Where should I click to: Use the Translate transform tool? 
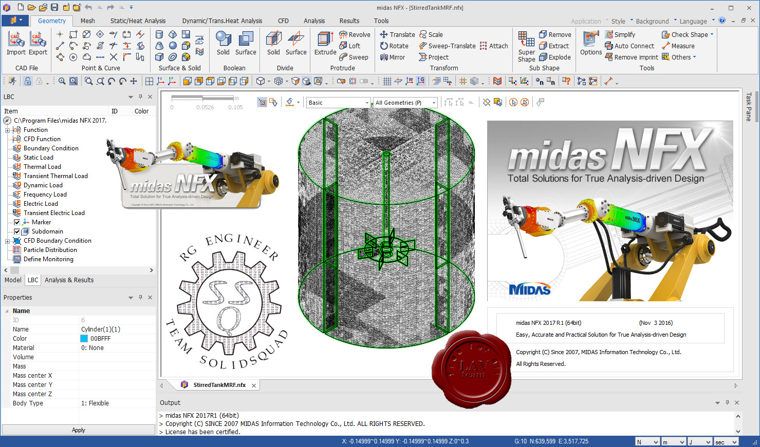pyautogui.click(x=397, y=34)
